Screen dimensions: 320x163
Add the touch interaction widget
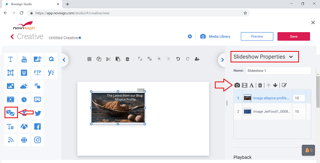pos(38,86)
